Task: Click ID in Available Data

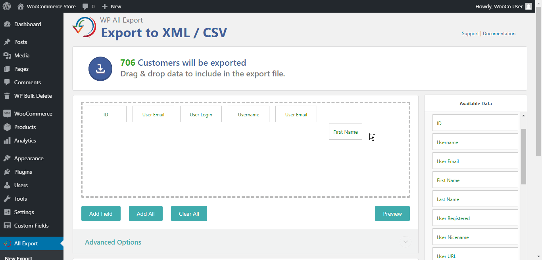Action: [x=475, y=123]
